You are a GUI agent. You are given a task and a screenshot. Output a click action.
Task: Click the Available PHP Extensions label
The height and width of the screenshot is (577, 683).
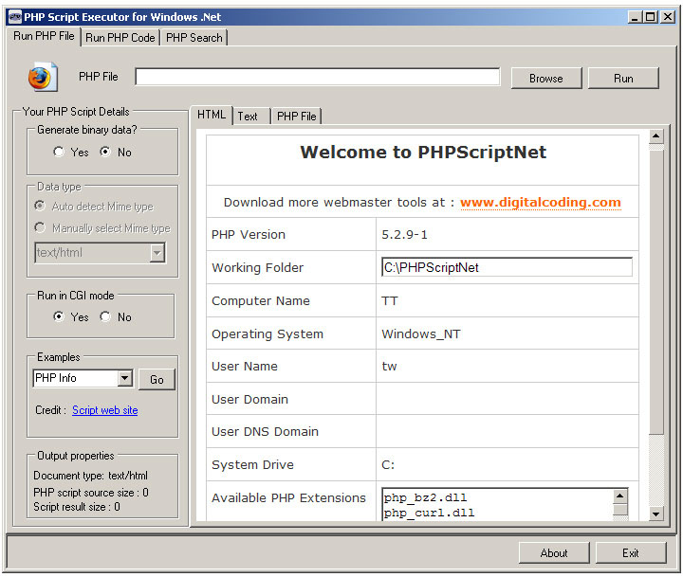pyautogui.click(x=288, y=497)
